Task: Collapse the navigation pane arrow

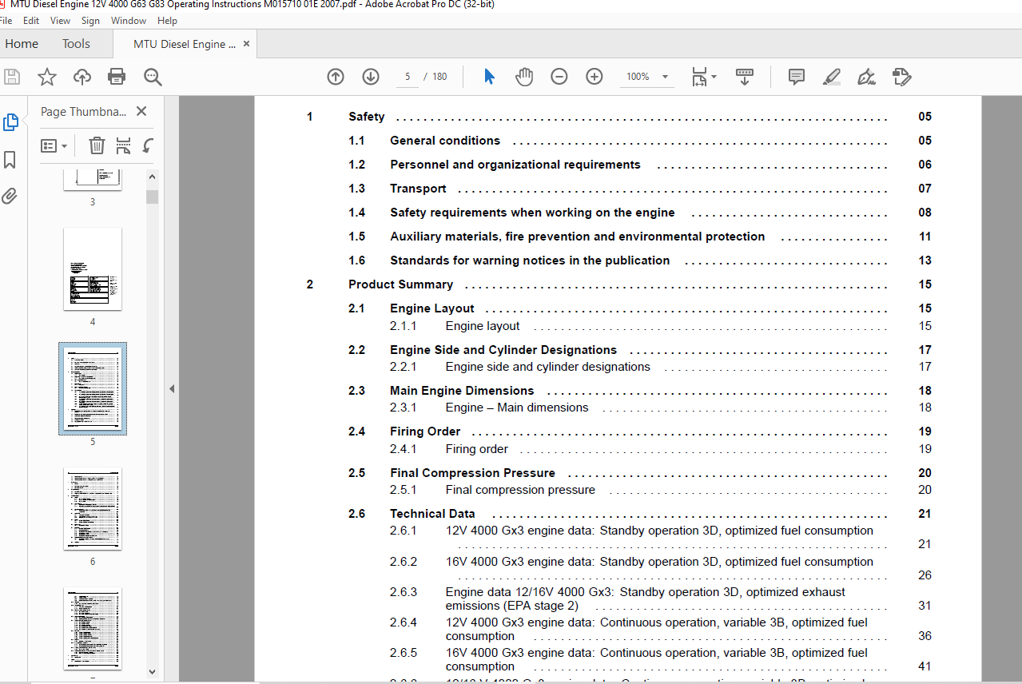Action: [171, 389]
